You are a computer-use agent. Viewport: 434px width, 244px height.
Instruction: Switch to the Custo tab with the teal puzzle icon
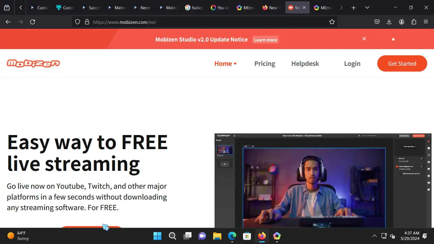(65, 8)
